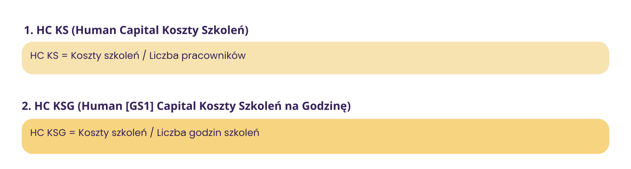Click the number '2.' before HC KSG heading
Viewport: 631px width, 169px height.
click(x=26, y=106)
